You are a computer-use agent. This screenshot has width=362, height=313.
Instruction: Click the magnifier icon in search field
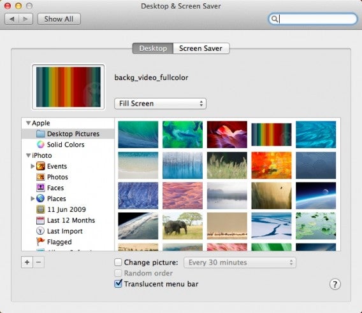(x=274, y=19)
